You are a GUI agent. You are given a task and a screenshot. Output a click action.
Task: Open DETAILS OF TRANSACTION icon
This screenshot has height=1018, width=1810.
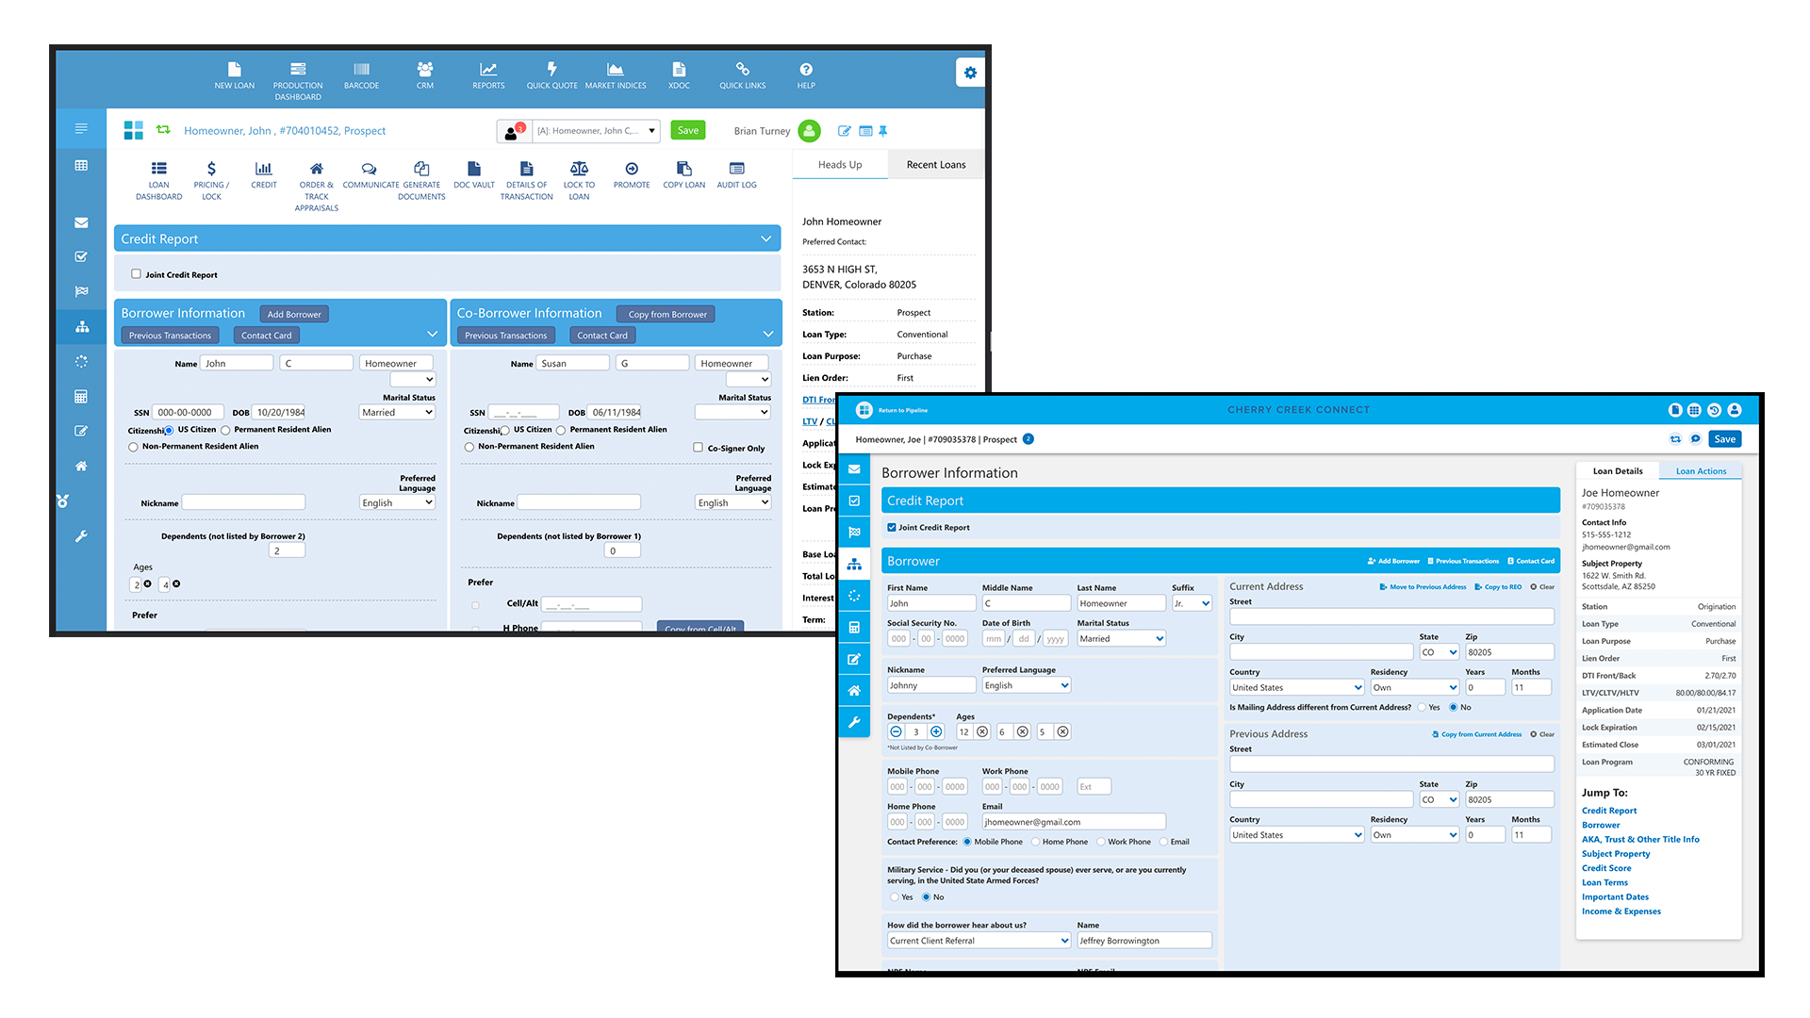point(527,180)
